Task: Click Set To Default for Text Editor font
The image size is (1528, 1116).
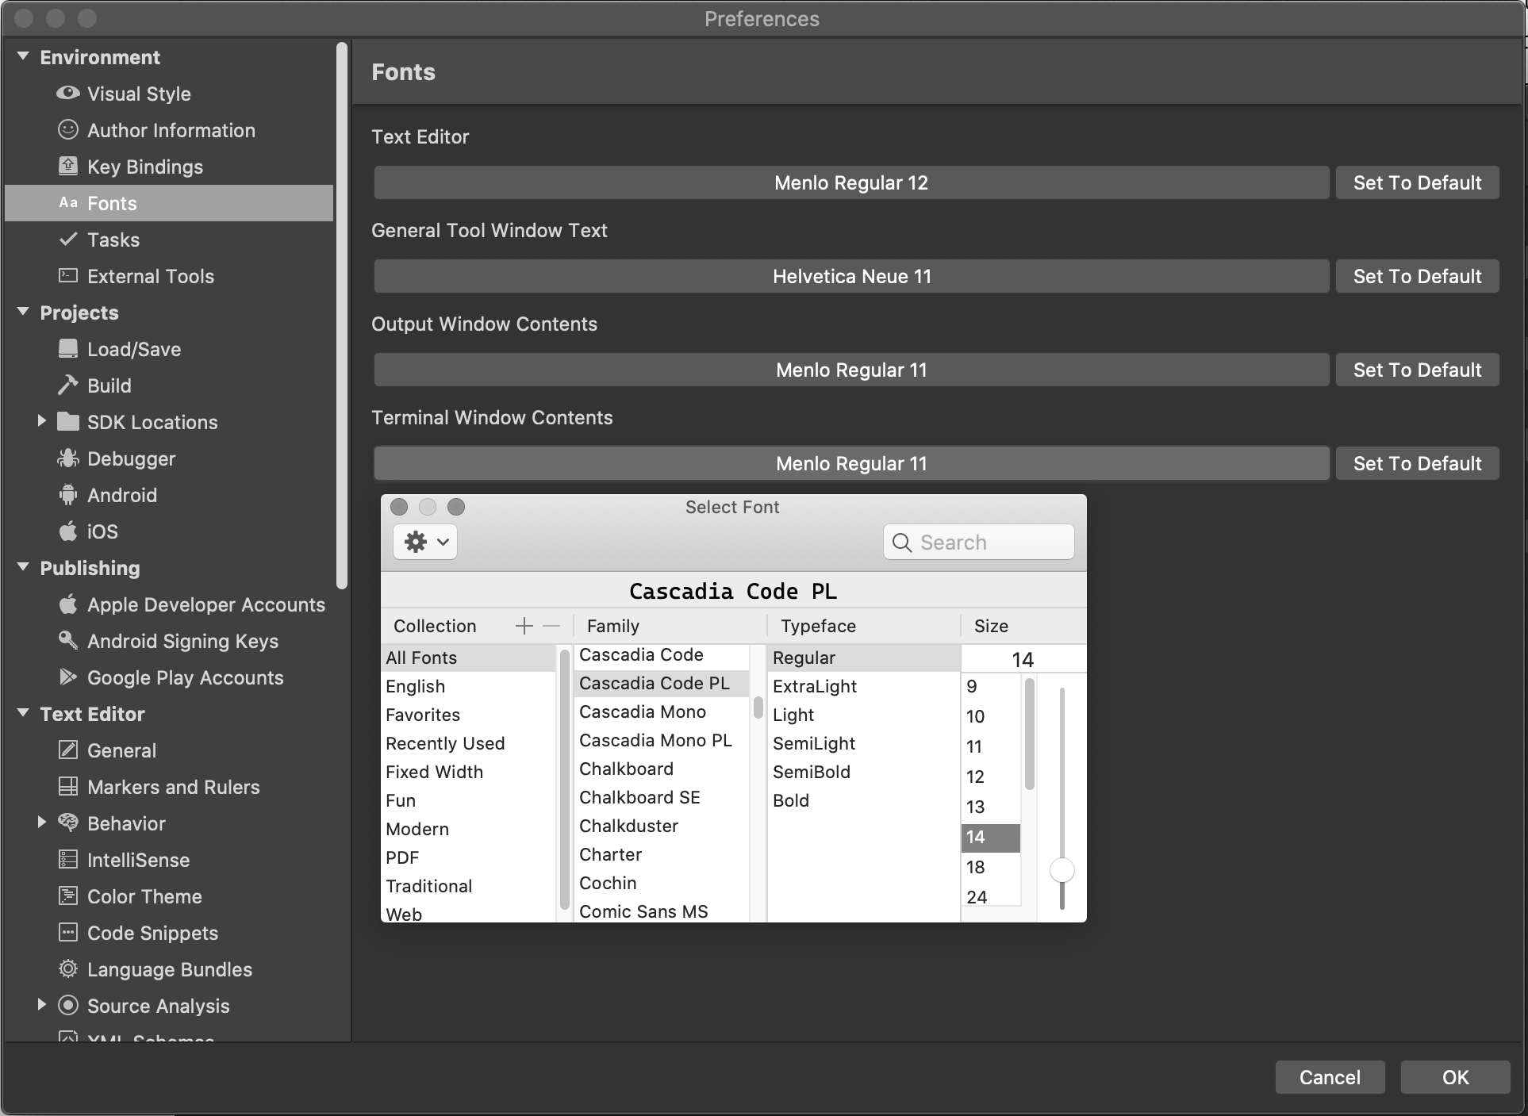Action: [1416, 182]
